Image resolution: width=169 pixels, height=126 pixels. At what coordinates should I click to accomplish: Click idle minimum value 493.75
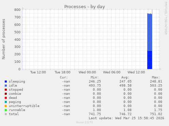[x=95, y=86]
